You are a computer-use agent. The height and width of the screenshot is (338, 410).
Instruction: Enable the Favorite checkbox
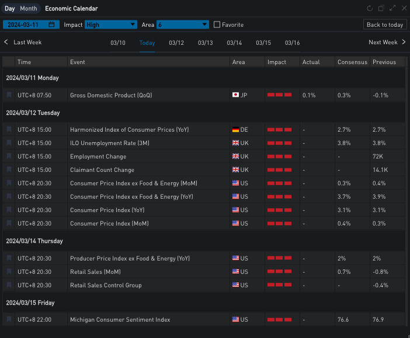pyautogui.click(x=217, y=24)
